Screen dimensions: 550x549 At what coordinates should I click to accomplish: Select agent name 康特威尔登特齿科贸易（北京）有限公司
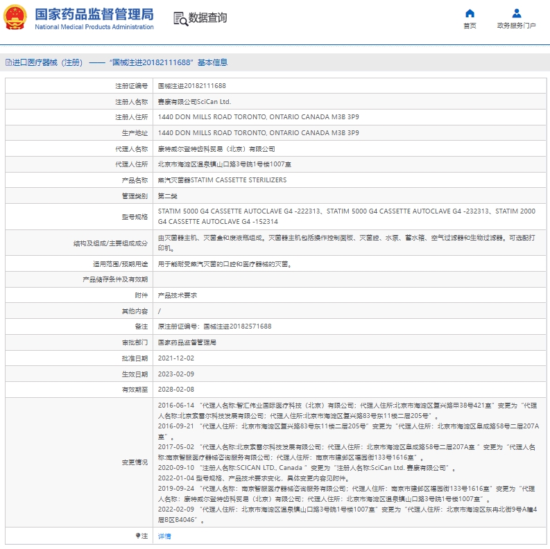[x=216, y=149]
